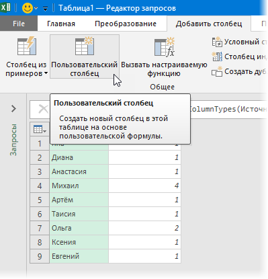Expand the Запросы side panel chevron

pyautogui.click(x=13, y=109)
